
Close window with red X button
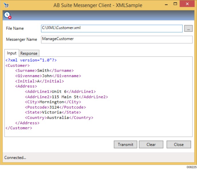[187, 4]
